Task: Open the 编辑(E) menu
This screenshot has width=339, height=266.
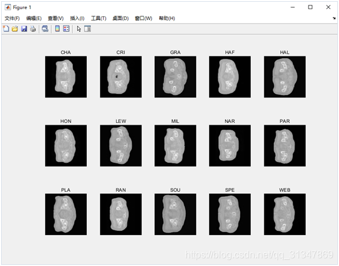Action: (x=34, y=18)
